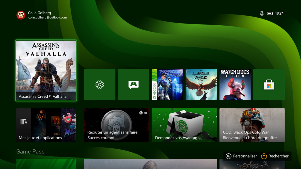Image resolution: width=301 pixels, height=169 pixels.
Task: Click the Colin Golberg profile name
Action: [x=39, y=13]
